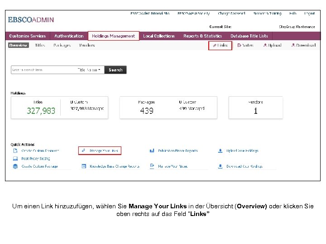Open Upload Your Holdings link
The width and height of the screenshot is (326, 244).
242,151
